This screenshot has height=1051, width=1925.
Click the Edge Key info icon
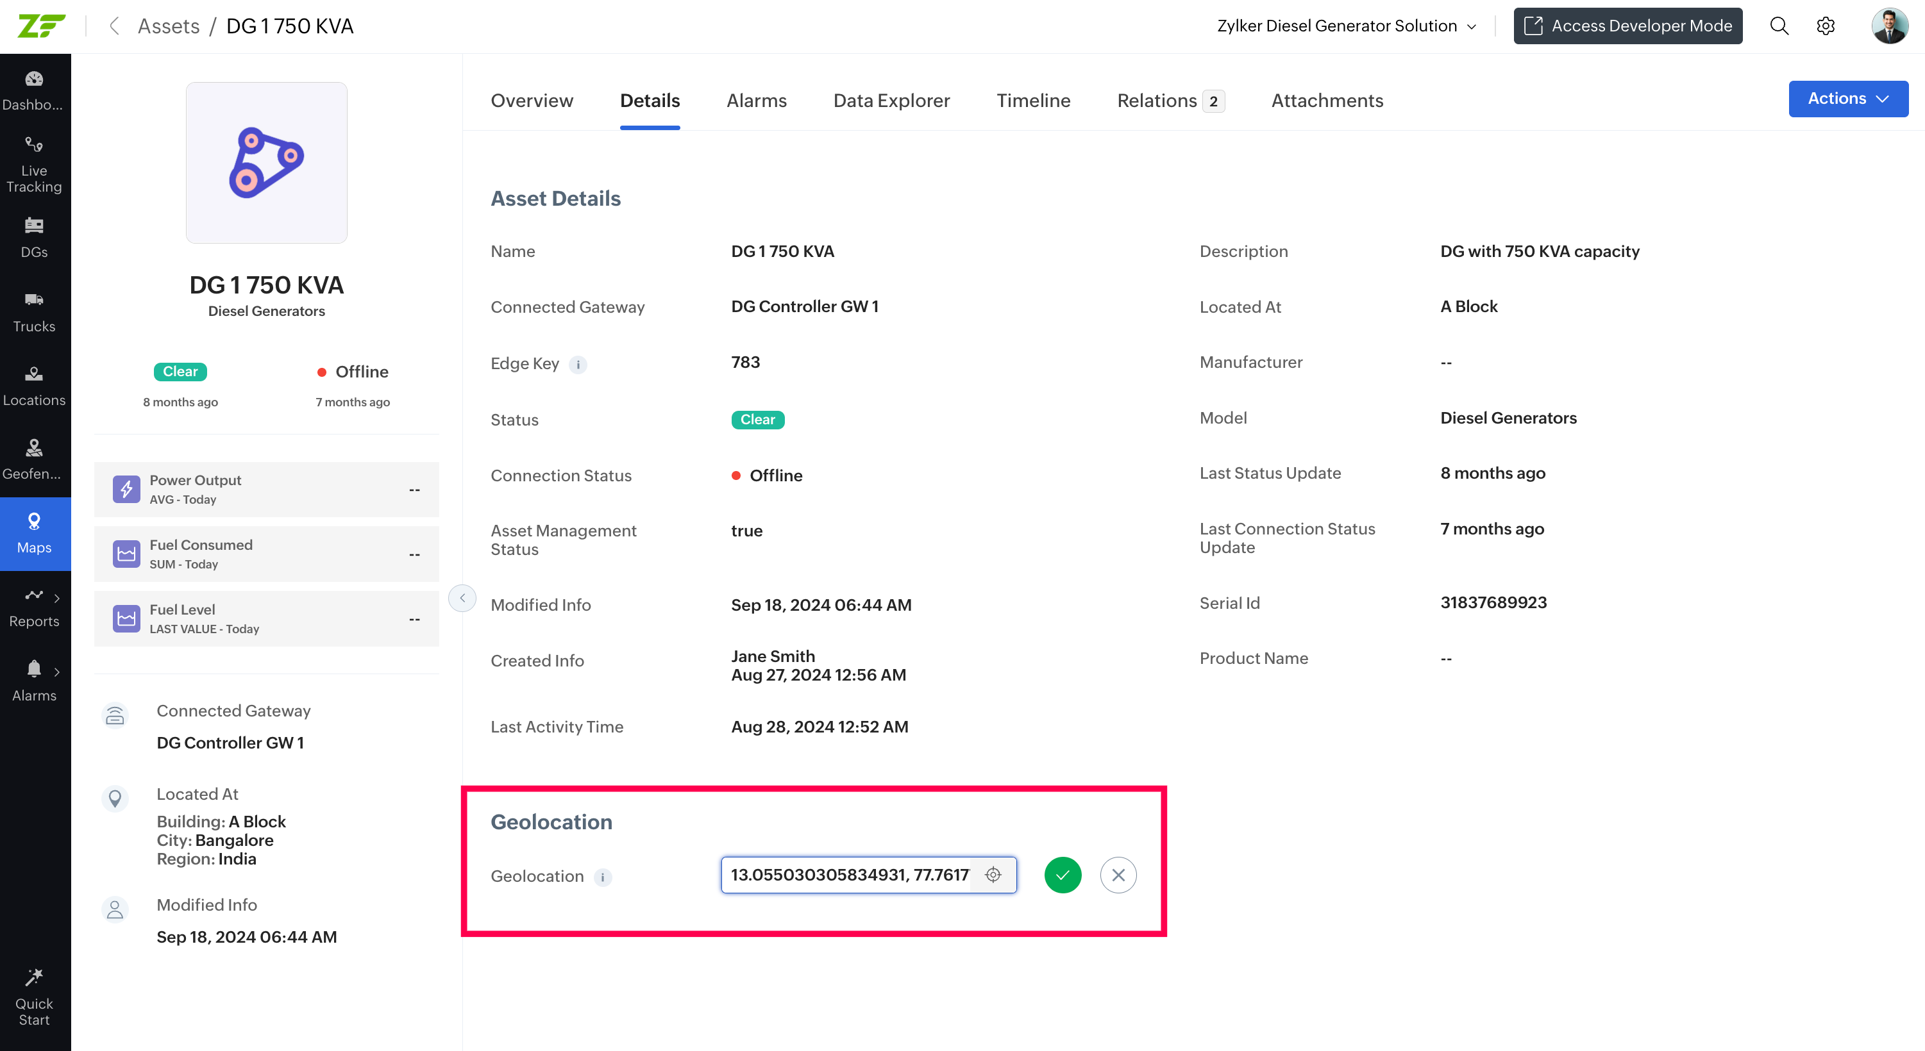(578, 365)
